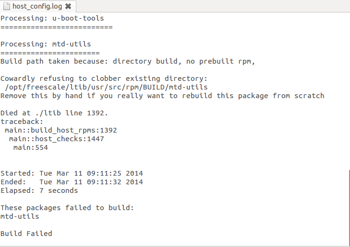Click 'main::build_host_rpms:1392' in the traceback
350x247 pixels.
(x=61, y=130)
